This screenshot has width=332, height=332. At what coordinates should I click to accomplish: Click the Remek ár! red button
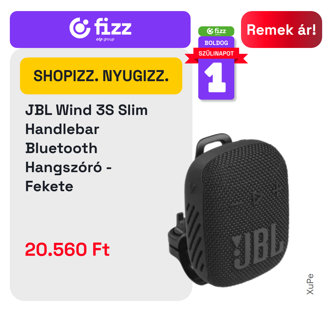point(281,30)
